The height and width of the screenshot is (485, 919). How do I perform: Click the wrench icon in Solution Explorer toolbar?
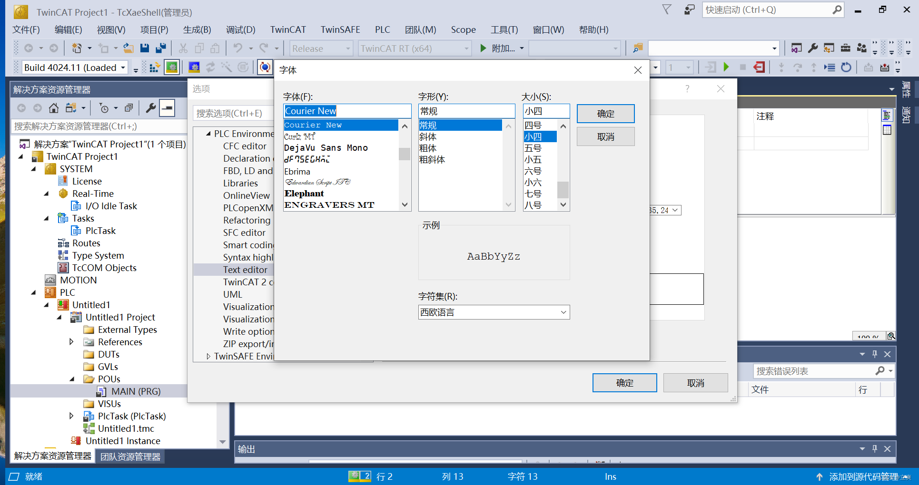[x=151, y=108]
